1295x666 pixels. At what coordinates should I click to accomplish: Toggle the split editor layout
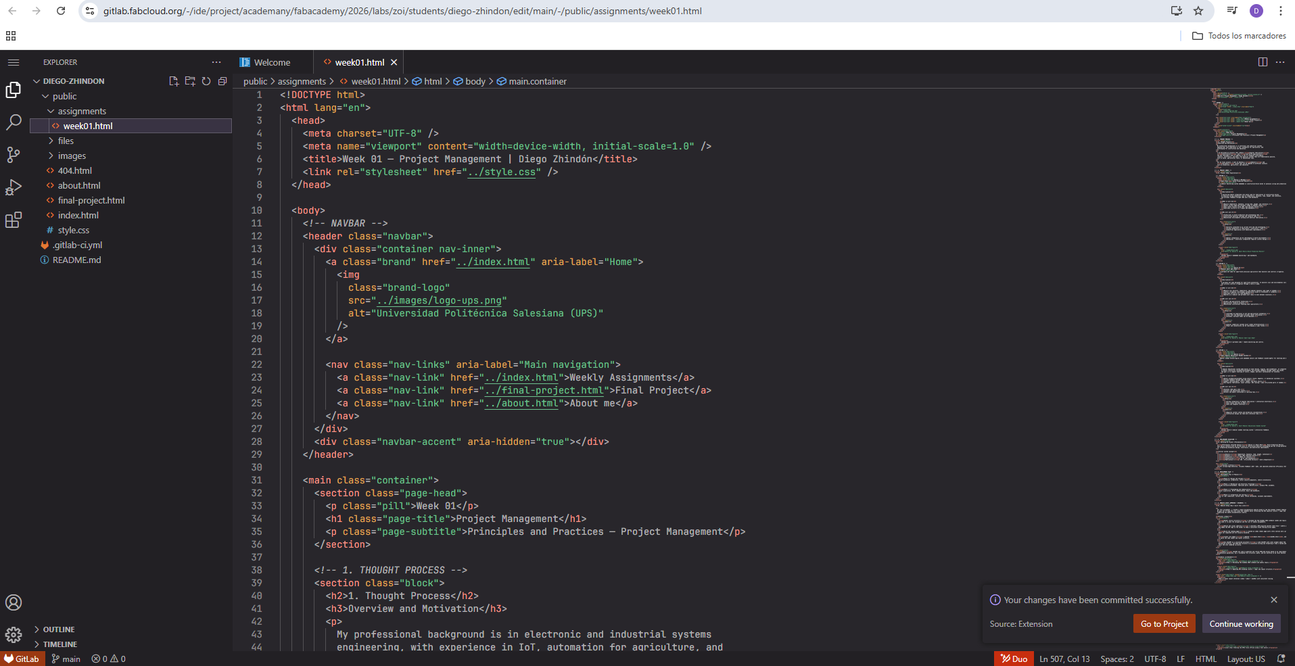click(1262, 62)
